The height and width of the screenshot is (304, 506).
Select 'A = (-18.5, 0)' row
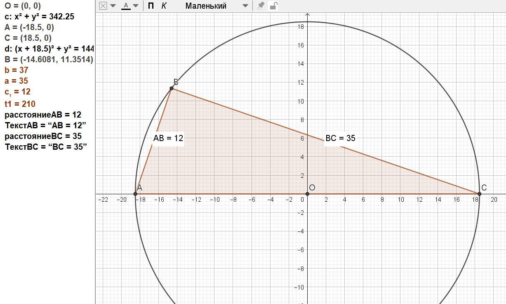point(29,27)
